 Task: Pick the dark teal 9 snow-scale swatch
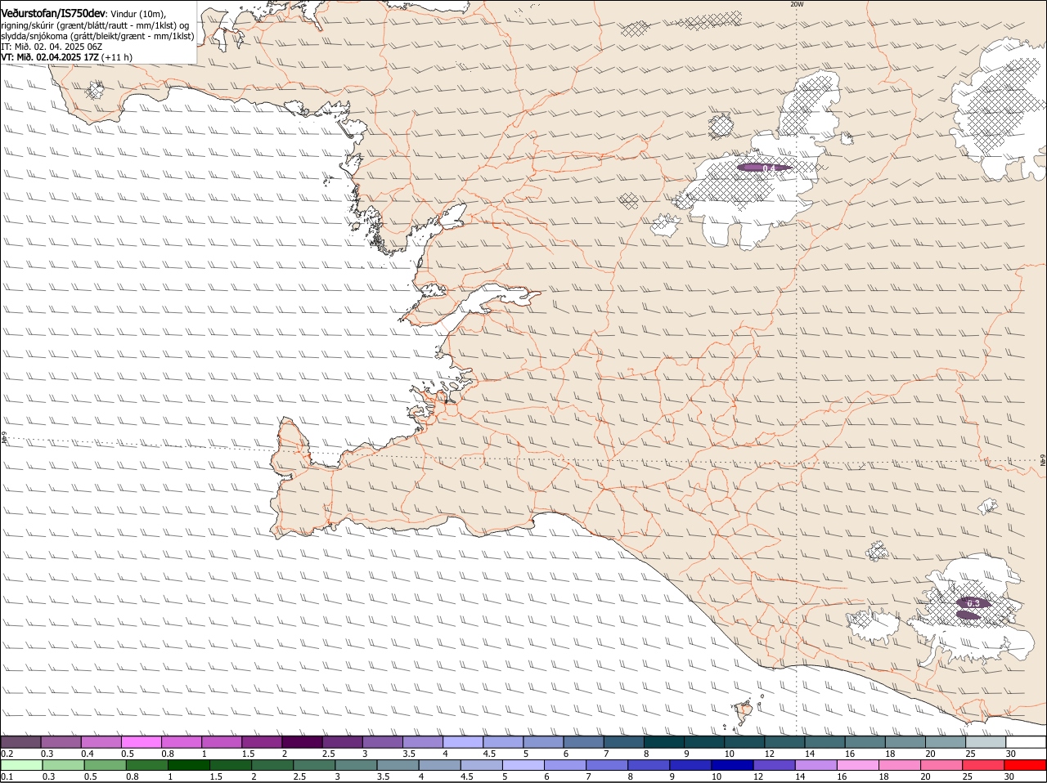pos(703,742)
